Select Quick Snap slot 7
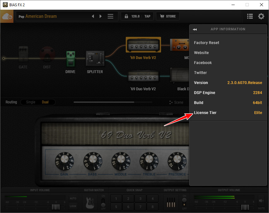 [140, 207]
